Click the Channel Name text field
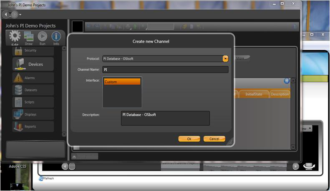Screen dimensions: 330x191 click(x=165, y=70)
